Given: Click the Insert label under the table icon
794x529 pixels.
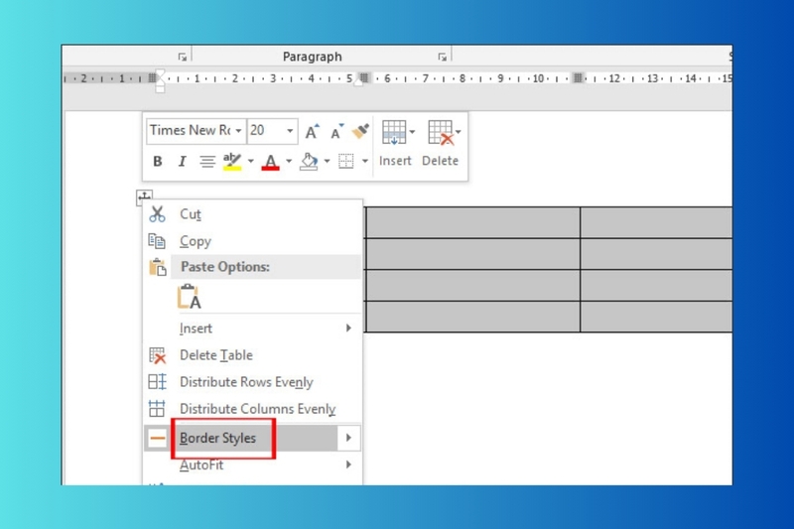Looking at the screenshot, I should tap(395, 161).
